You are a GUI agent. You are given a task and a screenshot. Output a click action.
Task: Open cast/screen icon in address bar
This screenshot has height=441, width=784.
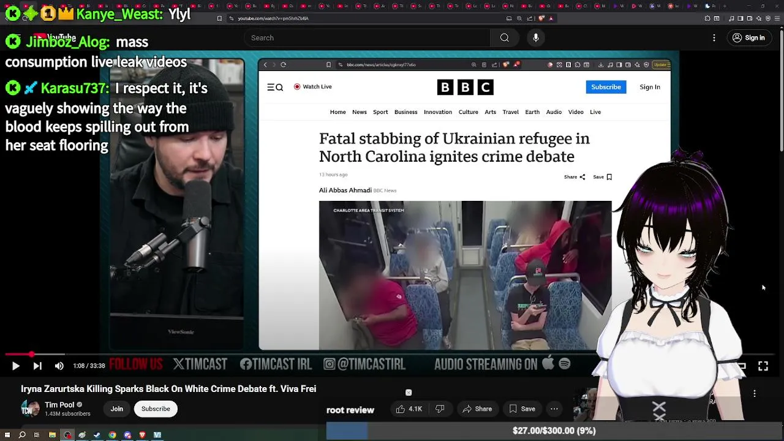click(509, 18)
